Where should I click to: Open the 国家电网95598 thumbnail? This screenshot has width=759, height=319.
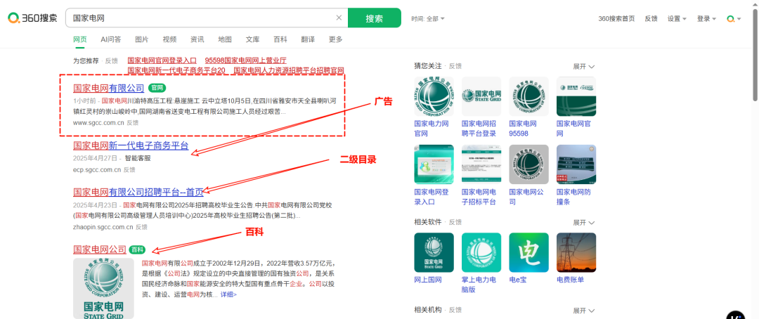click(528, 96)
